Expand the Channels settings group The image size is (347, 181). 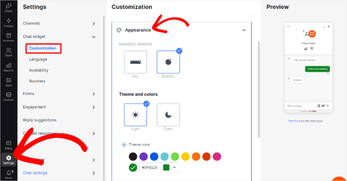[x=94, y=23]
